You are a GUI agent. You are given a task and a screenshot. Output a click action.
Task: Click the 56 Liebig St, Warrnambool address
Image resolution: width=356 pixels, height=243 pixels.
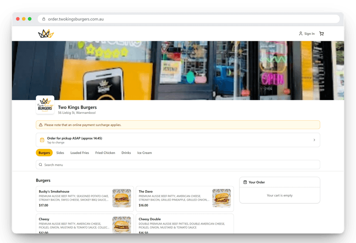[x=77, y=112]
